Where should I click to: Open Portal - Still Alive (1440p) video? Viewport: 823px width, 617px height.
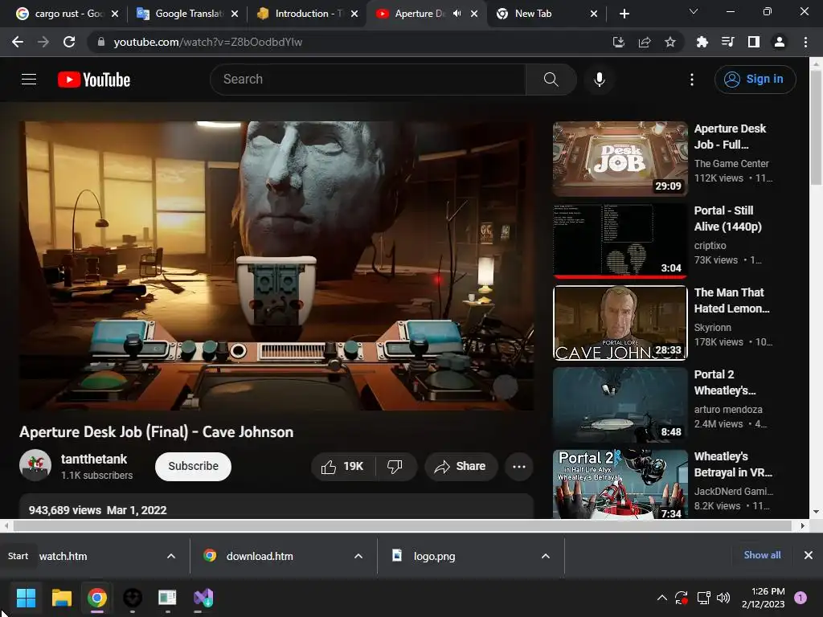(x=727, y=219)
